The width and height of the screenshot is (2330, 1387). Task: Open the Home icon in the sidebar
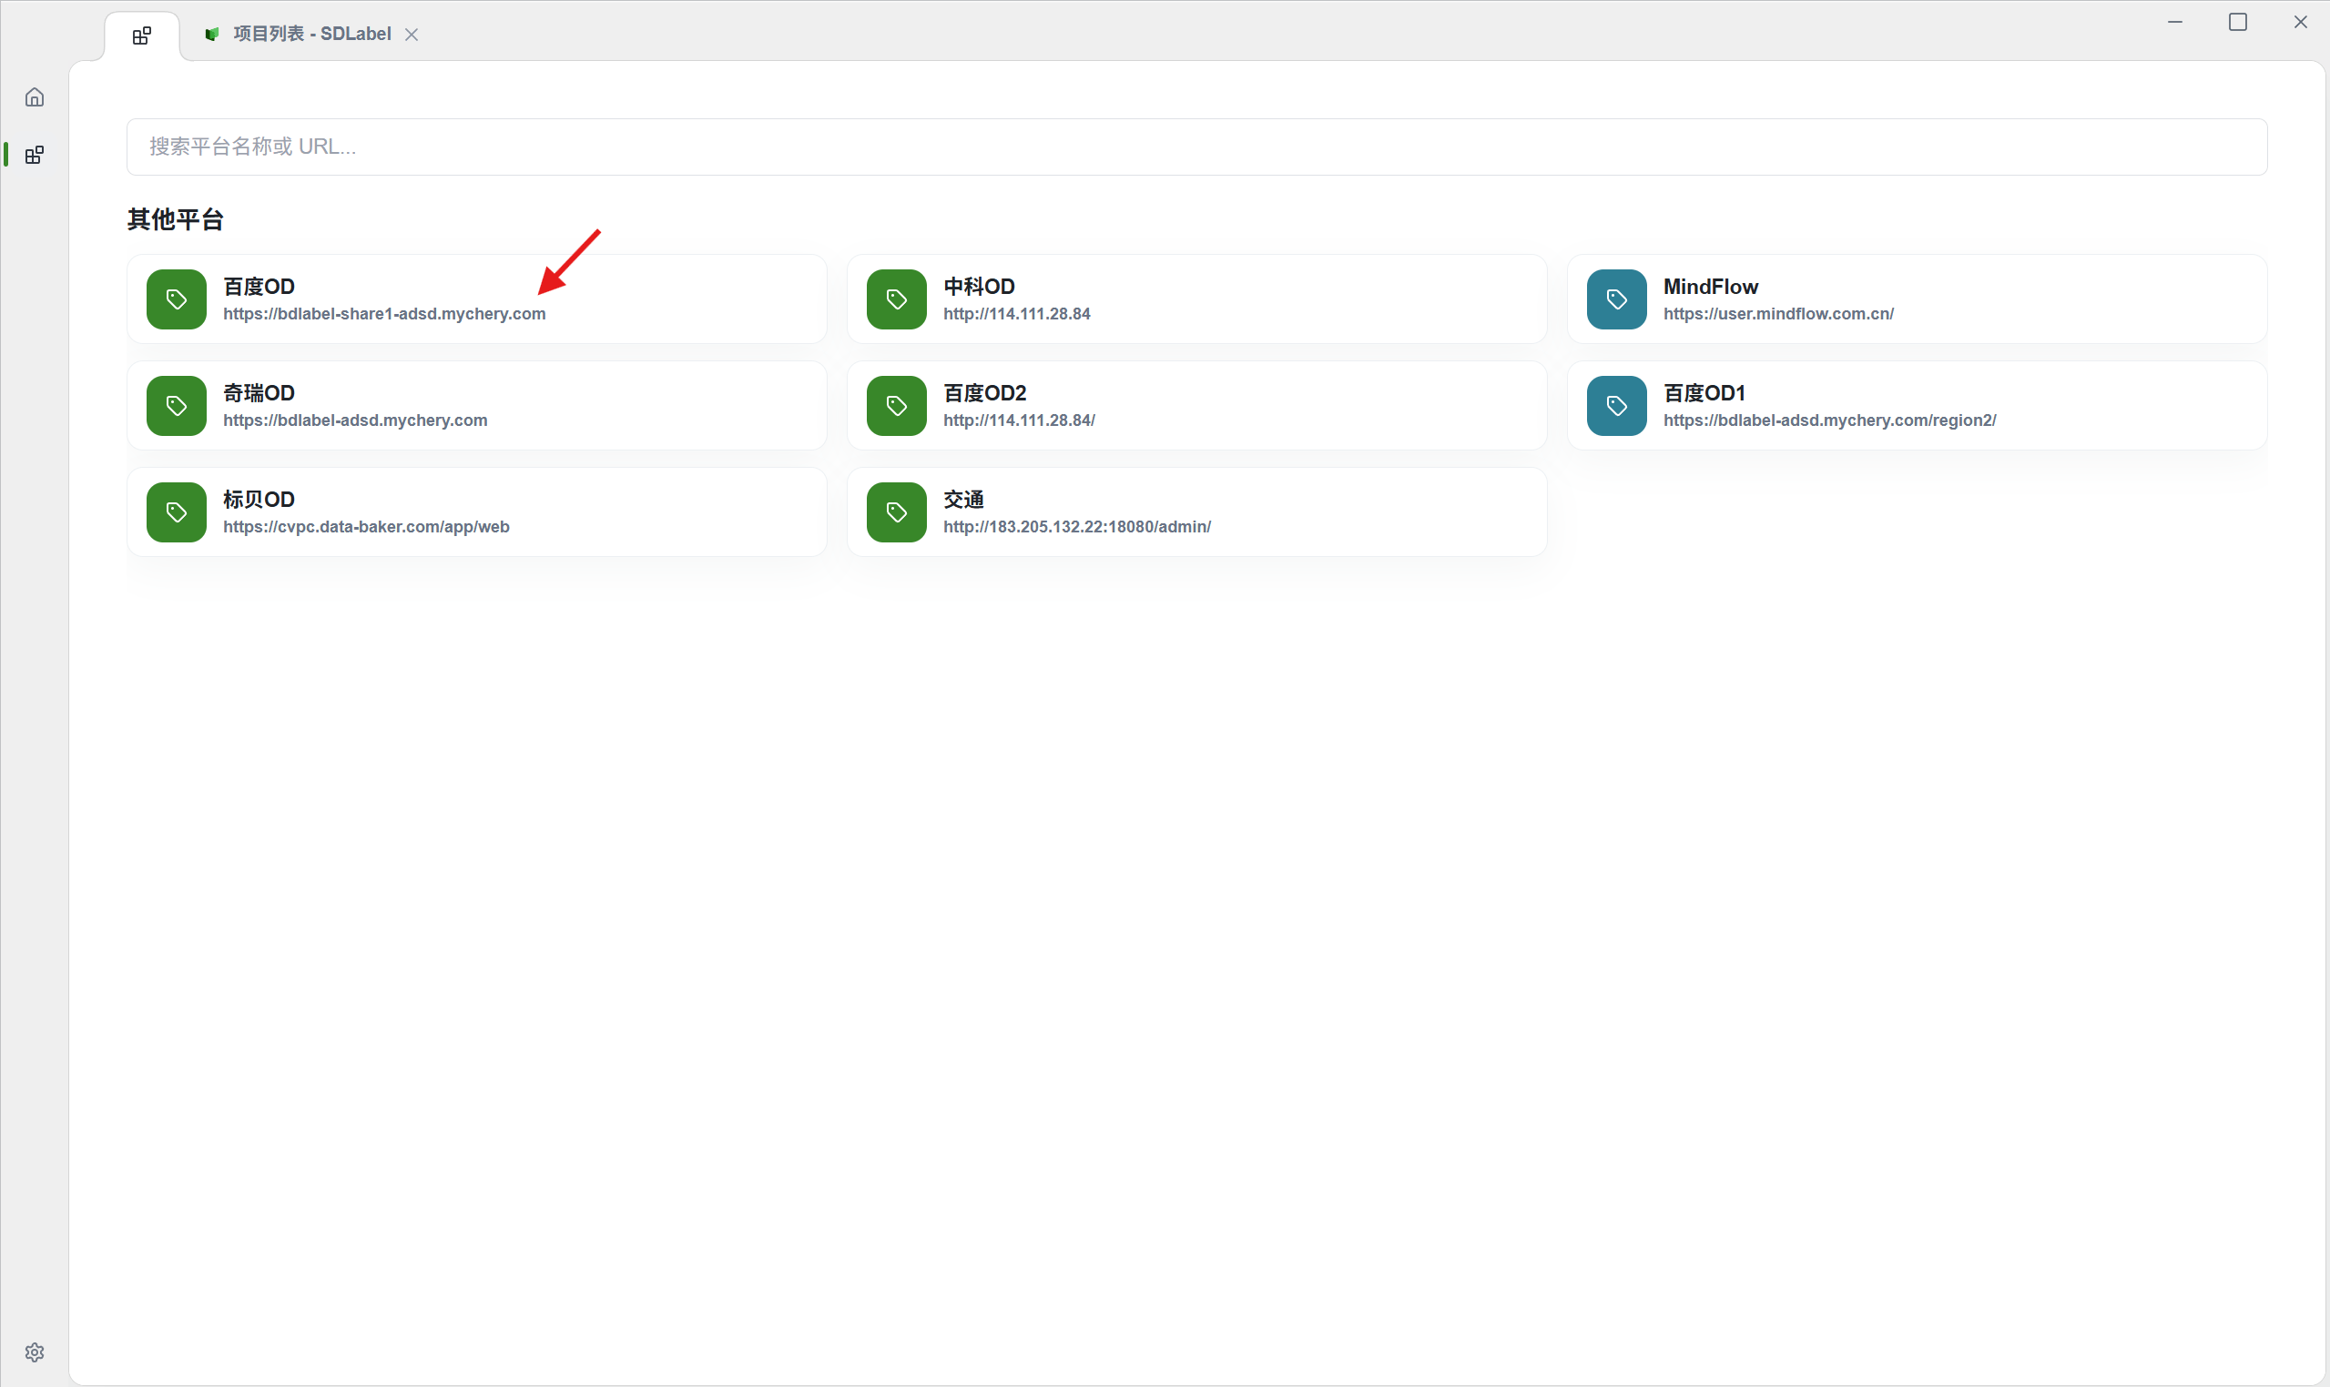tap(35, 97)
